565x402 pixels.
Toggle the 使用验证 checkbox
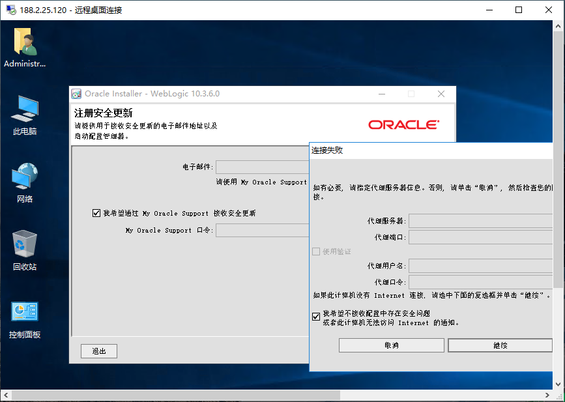pyautogui.click(x=316, y=251)
